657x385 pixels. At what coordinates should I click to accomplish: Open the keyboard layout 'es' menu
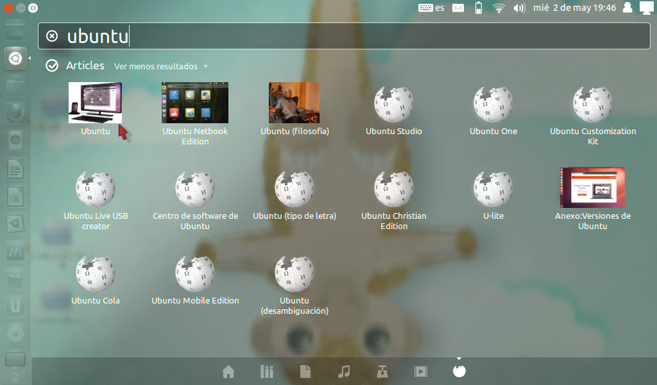430,8
